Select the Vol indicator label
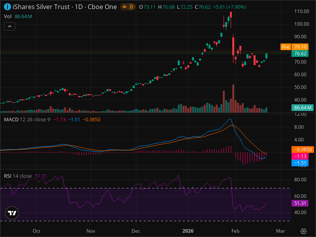This screenshot has width=316, height=237. coord(8,17)
